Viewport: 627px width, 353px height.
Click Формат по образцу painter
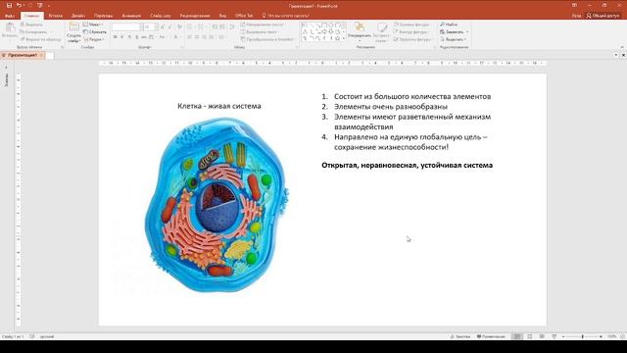pyautogui.click(x=41, y=39)
